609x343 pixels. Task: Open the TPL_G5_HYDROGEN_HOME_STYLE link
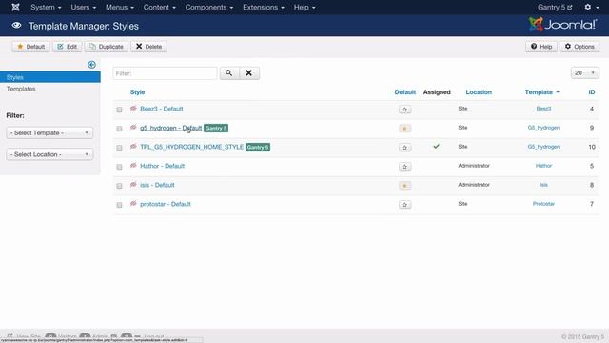(x=192, y=147)
